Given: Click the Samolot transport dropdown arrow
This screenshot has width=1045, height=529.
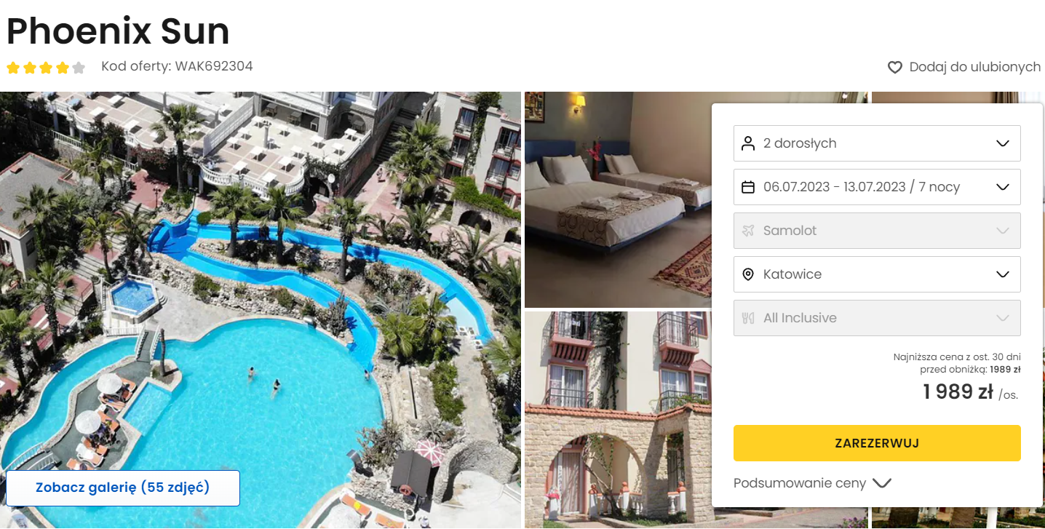Looking at the screenshot, I should [1003, 231].
